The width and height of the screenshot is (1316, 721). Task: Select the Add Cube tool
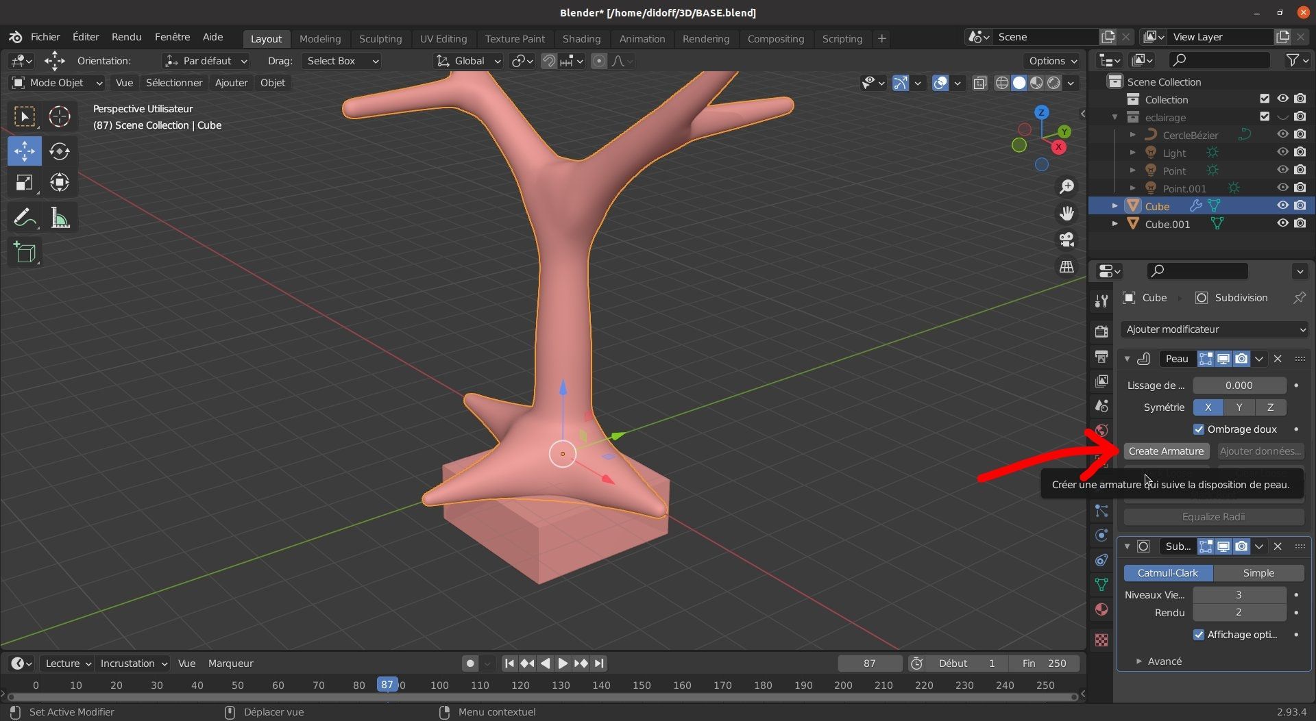(x=25, y=253)
